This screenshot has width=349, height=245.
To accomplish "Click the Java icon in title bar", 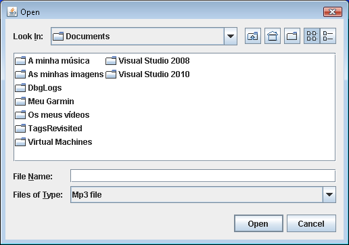I will [x=12, y=12].
